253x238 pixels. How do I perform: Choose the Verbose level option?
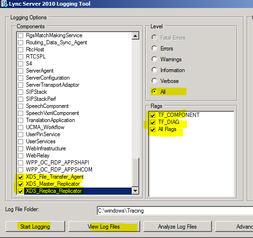tap(154, 81)
